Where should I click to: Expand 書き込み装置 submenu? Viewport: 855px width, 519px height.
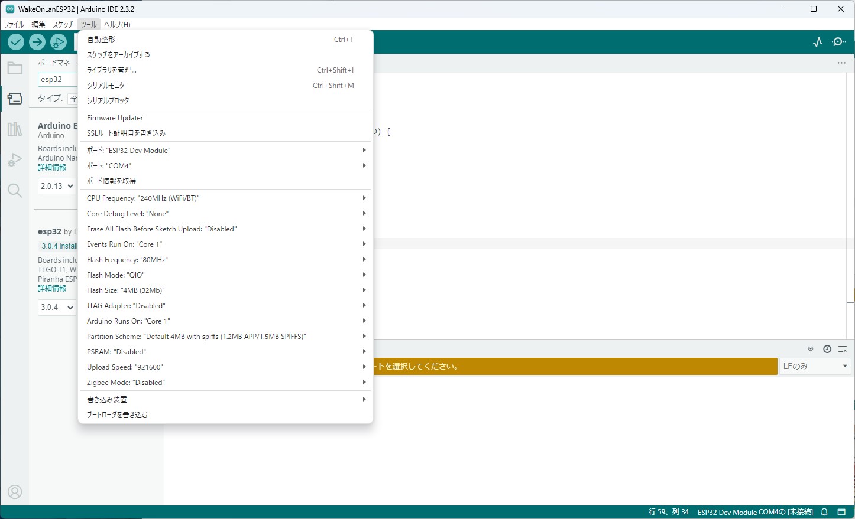pyautogui.click(x=225, y=400)
